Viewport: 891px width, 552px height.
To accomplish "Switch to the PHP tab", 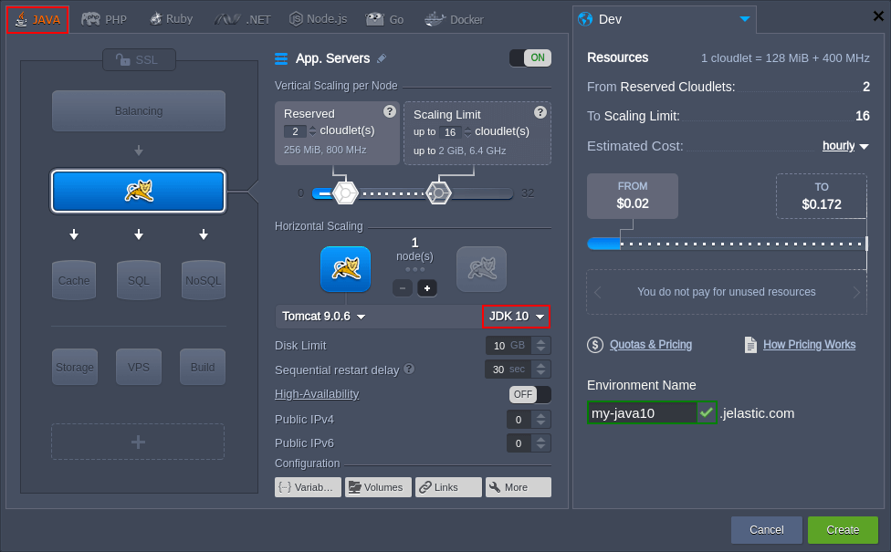I will 104,19.
